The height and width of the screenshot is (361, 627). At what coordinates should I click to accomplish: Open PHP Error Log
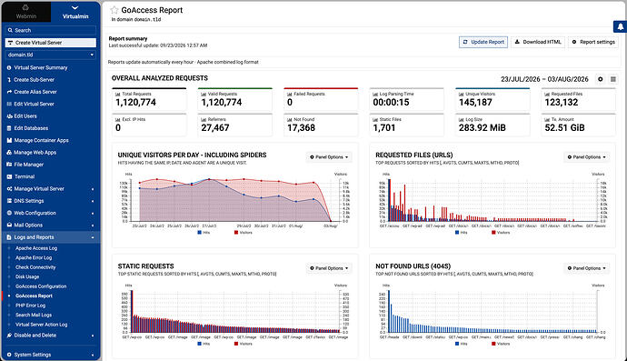coord(30,306)
